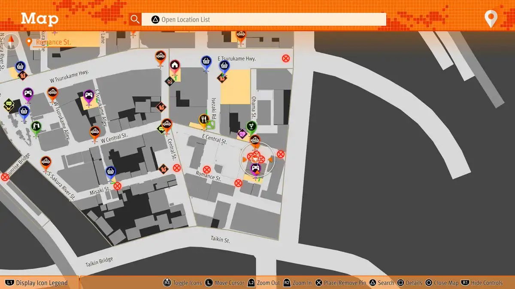Choose Close Map in the bottom bar

[x=442, y=283]
